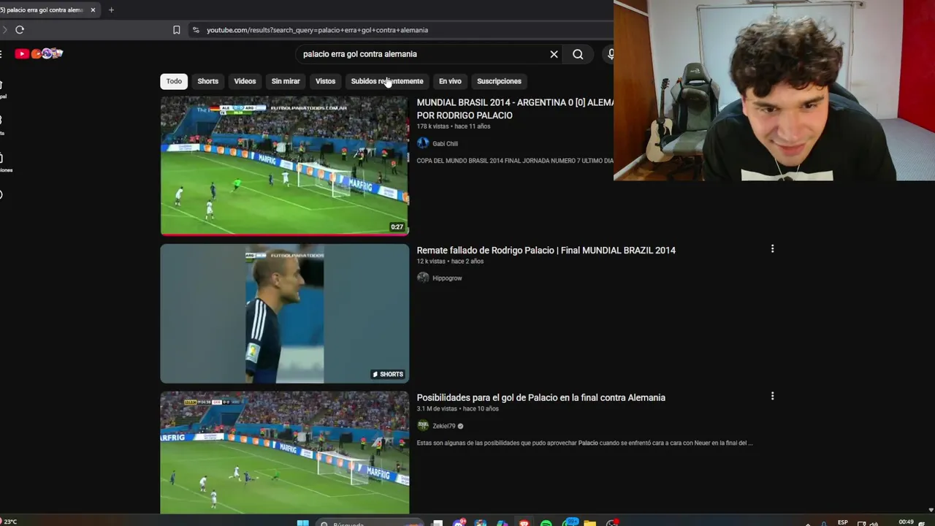The image size is (935, 526).
Task: Open File Explorer from the taskbar
Action: [x=589, y=523]
